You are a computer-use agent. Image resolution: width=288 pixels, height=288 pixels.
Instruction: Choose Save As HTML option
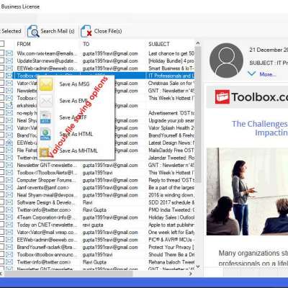coord(76,134)
